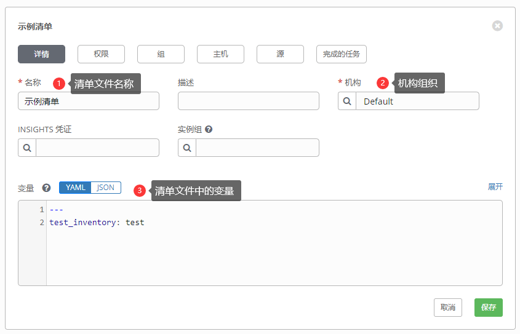This screenshot has width=520, height=334.
Task: View the 完成的任务 tab
Action: (342, 54)
